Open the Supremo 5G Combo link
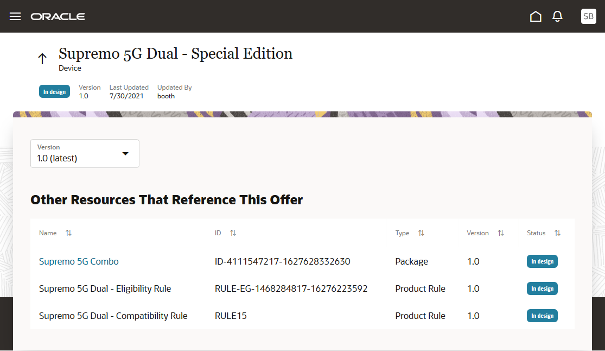 (x=79, y=261)
